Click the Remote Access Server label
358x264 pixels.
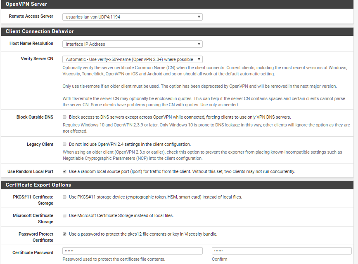[x=31, y=16]
